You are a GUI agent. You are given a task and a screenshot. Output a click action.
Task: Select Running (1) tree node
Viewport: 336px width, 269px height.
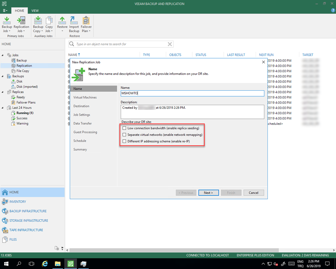(25, 113)
